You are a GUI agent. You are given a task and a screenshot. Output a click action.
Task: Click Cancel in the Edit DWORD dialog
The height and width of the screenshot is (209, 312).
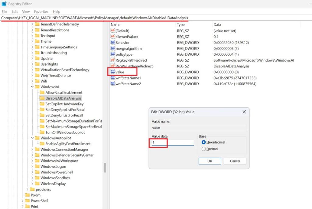click(x=235, y=161)
